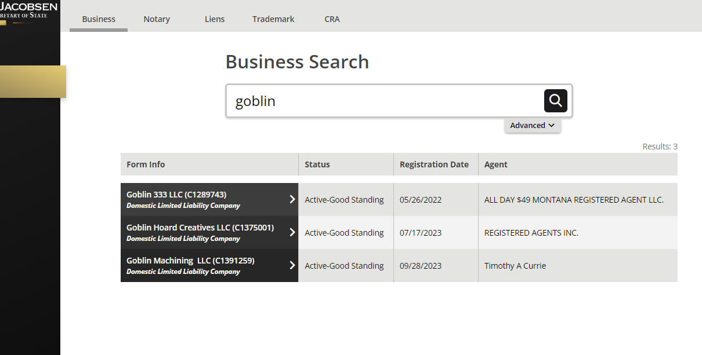Open the chevron arrow for Goblin Machining LLC
Image resolution: width=702 pixels, height=355 pixels.
pyautogui.click(x=292, y=265)
